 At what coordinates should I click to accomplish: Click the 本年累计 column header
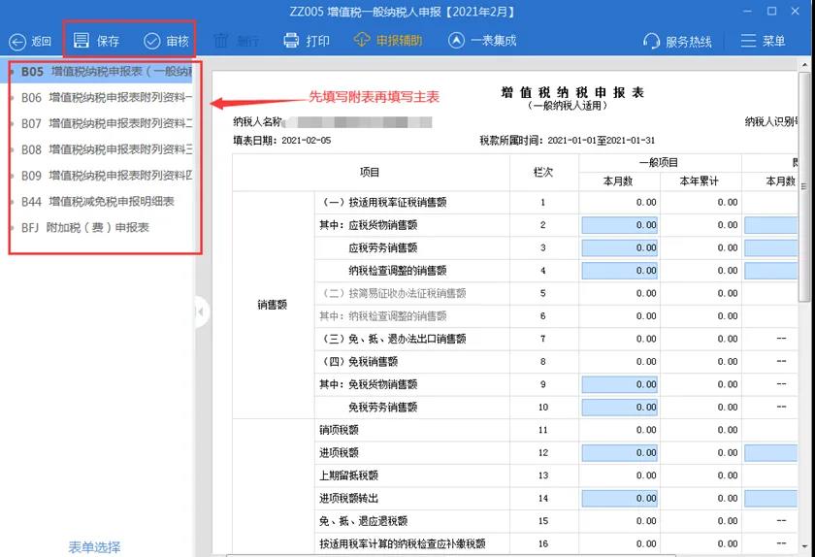click(x=700, y=181)
